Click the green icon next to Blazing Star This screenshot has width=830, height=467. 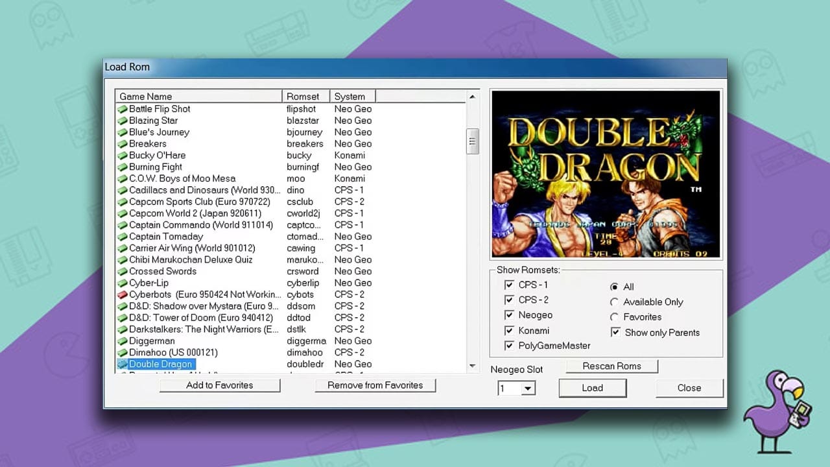[x=122, y=121]
